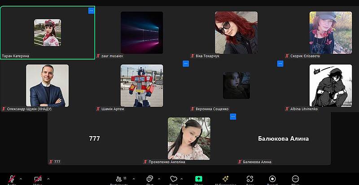Viewport: 359px width, 185px height.
Task: Select Олександр Щукін's profile picture
Action: [x=47, y=86]
